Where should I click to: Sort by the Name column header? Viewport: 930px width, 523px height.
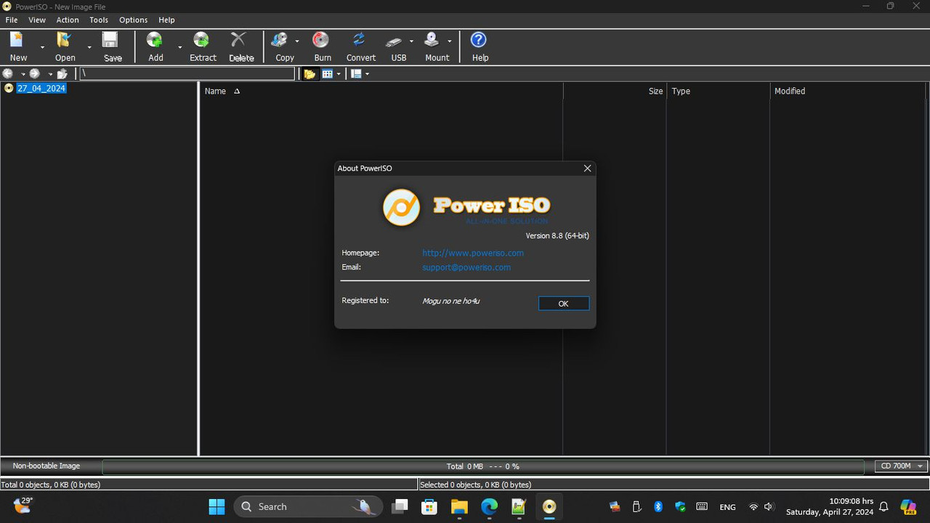[381, 91]
